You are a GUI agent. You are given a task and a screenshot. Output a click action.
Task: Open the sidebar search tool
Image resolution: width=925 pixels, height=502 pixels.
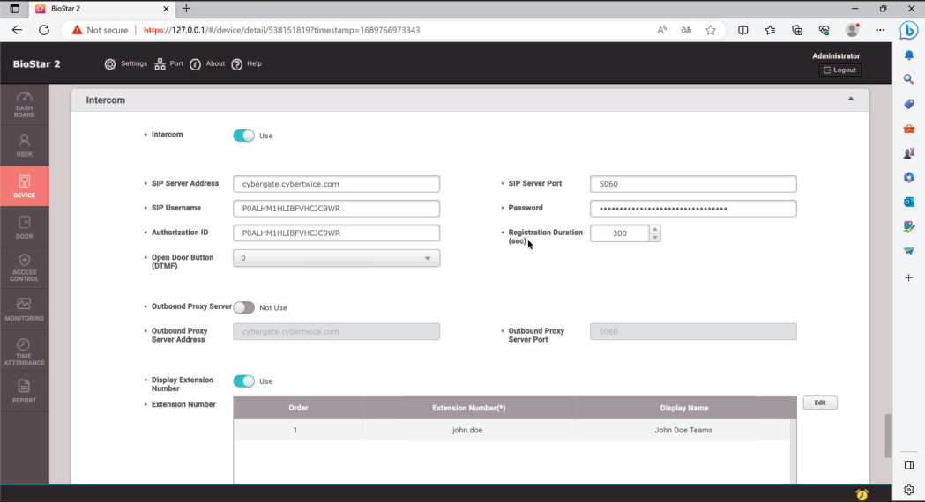909,79
